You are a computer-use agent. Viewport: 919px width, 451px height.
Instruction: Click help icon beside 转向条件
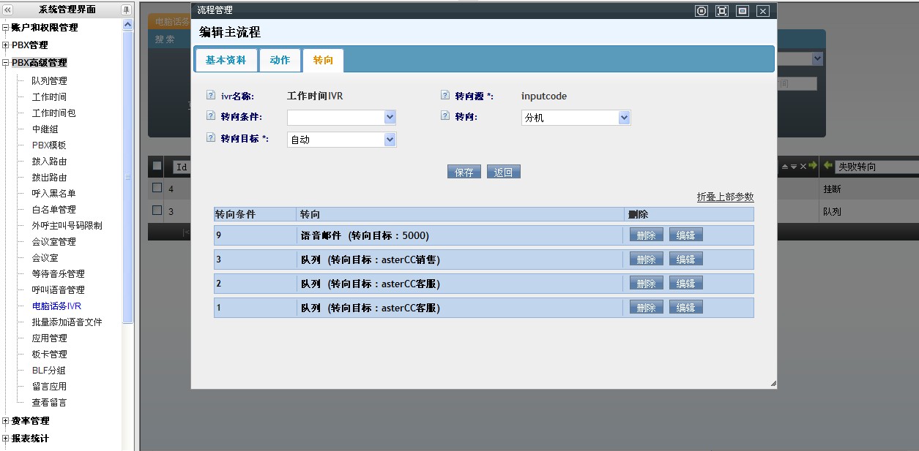click(211, 116)
